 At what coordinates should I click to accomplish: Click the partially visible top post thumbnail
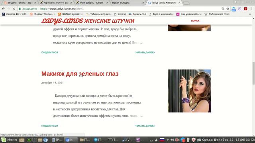pos(189,28)
